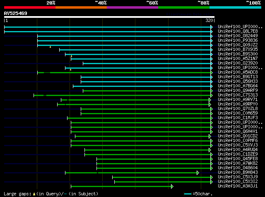This screenshot has height=197, width=265.
Task: Select the UniRef100_C0M659 label
Action: point(238,113)
